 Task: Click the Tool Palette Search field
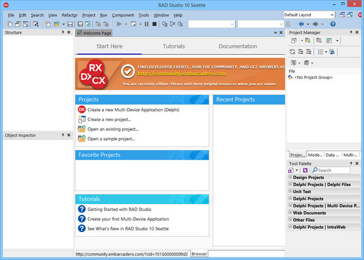click(x=334, y=171)
